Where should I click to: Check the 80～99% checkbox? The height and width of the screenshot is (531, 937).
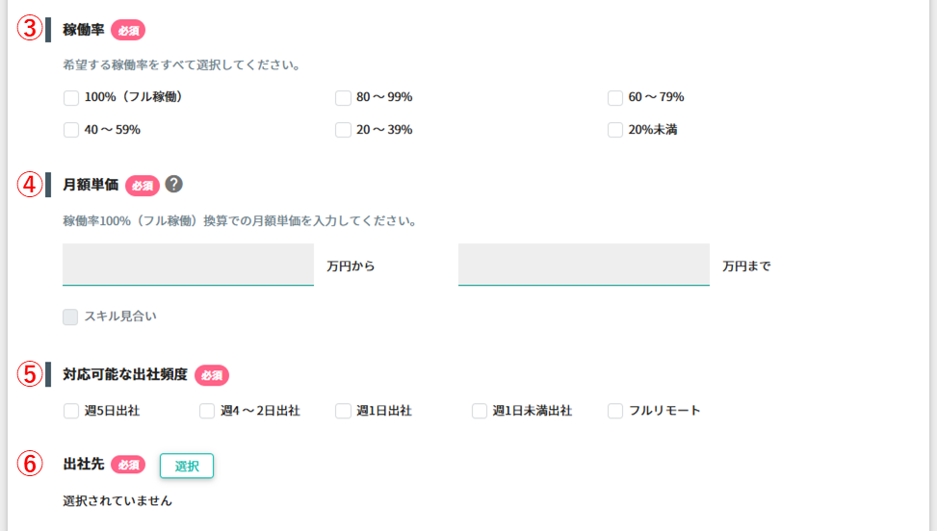[343, 98]
